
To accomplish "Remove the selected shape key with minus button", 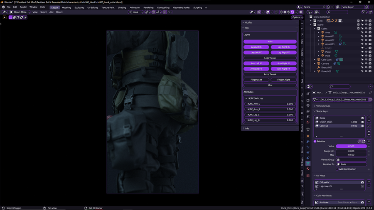I will (x=369, y=121).
